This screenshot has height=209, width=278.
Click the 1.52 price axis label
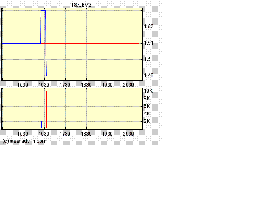pyautogui.click(x=149, y=27)
